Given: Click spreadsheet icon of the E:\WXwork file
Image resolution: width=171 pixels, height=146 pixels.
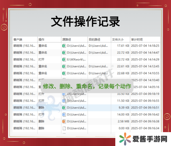Looking at the screenshot, I should (x=64, y=59).
